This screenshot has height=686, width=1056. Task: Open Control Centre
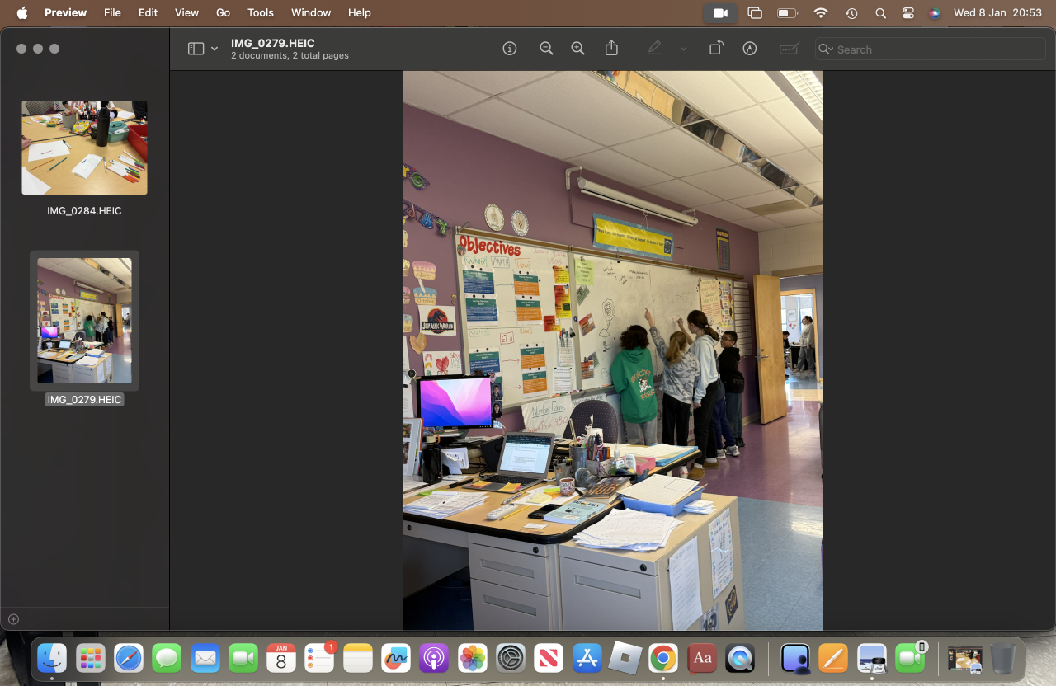(x=908, y=13)
